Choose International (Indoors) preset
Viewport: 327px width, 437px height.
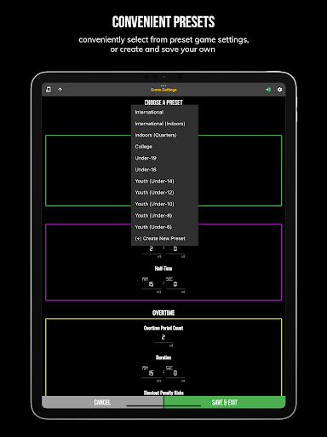(164, 124)
